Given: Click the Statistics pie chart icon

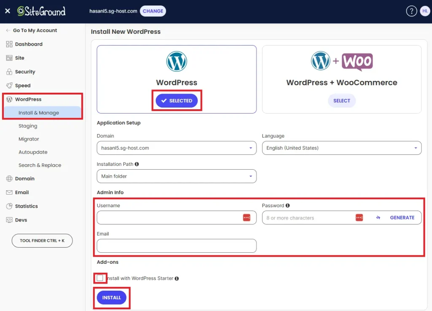Looking at the screenshot, I should tap(9, 206).
